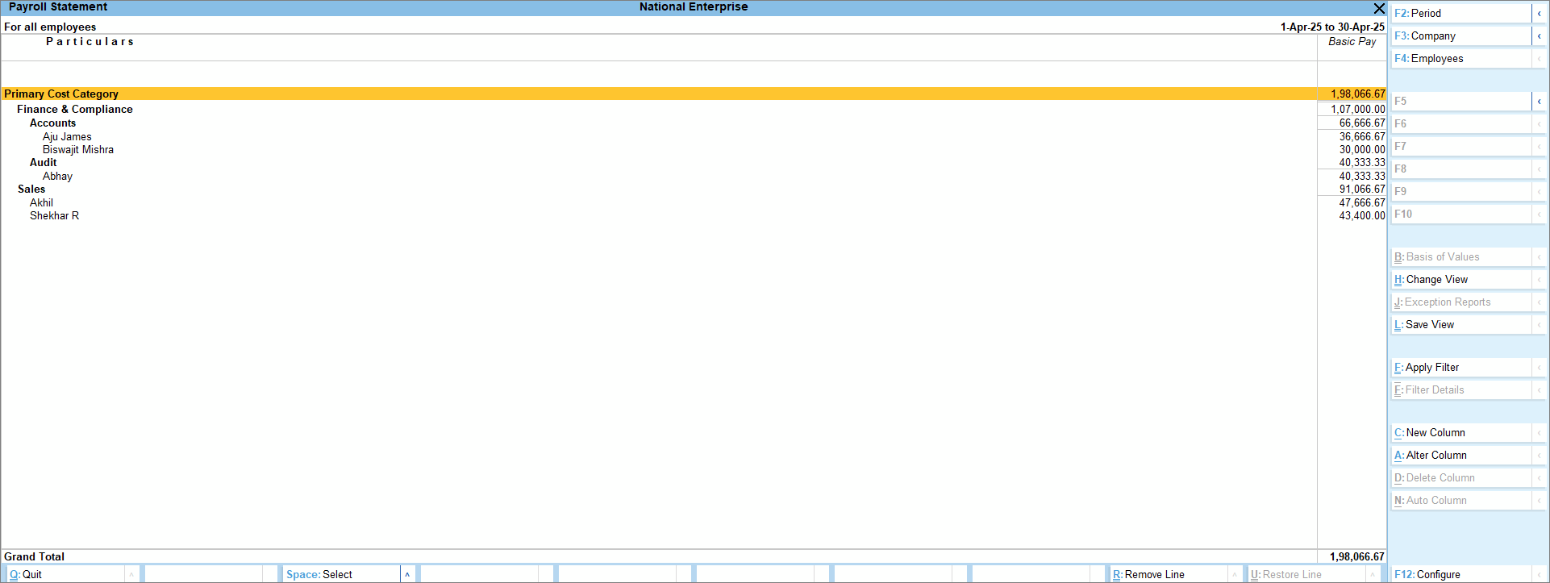The width and height of the screenshot is (1550, 583).
Task: Expand the F2 Period arrow
Action: (x=1539, y=14)
